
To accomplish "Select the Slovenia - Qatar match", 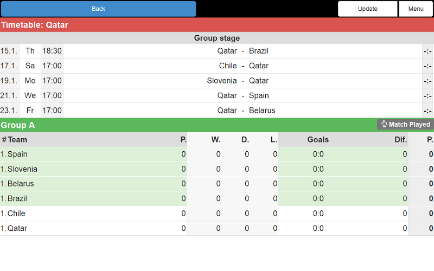I will pos(242,81).
